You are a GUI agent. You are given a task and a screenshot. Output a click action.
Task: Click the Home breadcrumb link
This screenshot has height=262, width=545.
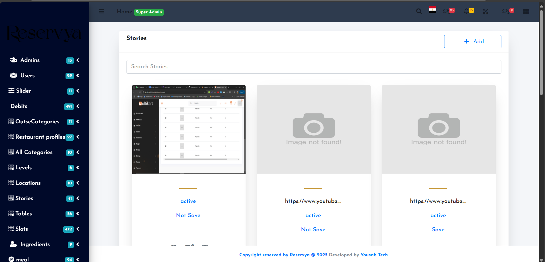pyautogui.click(x=124, y=12)
